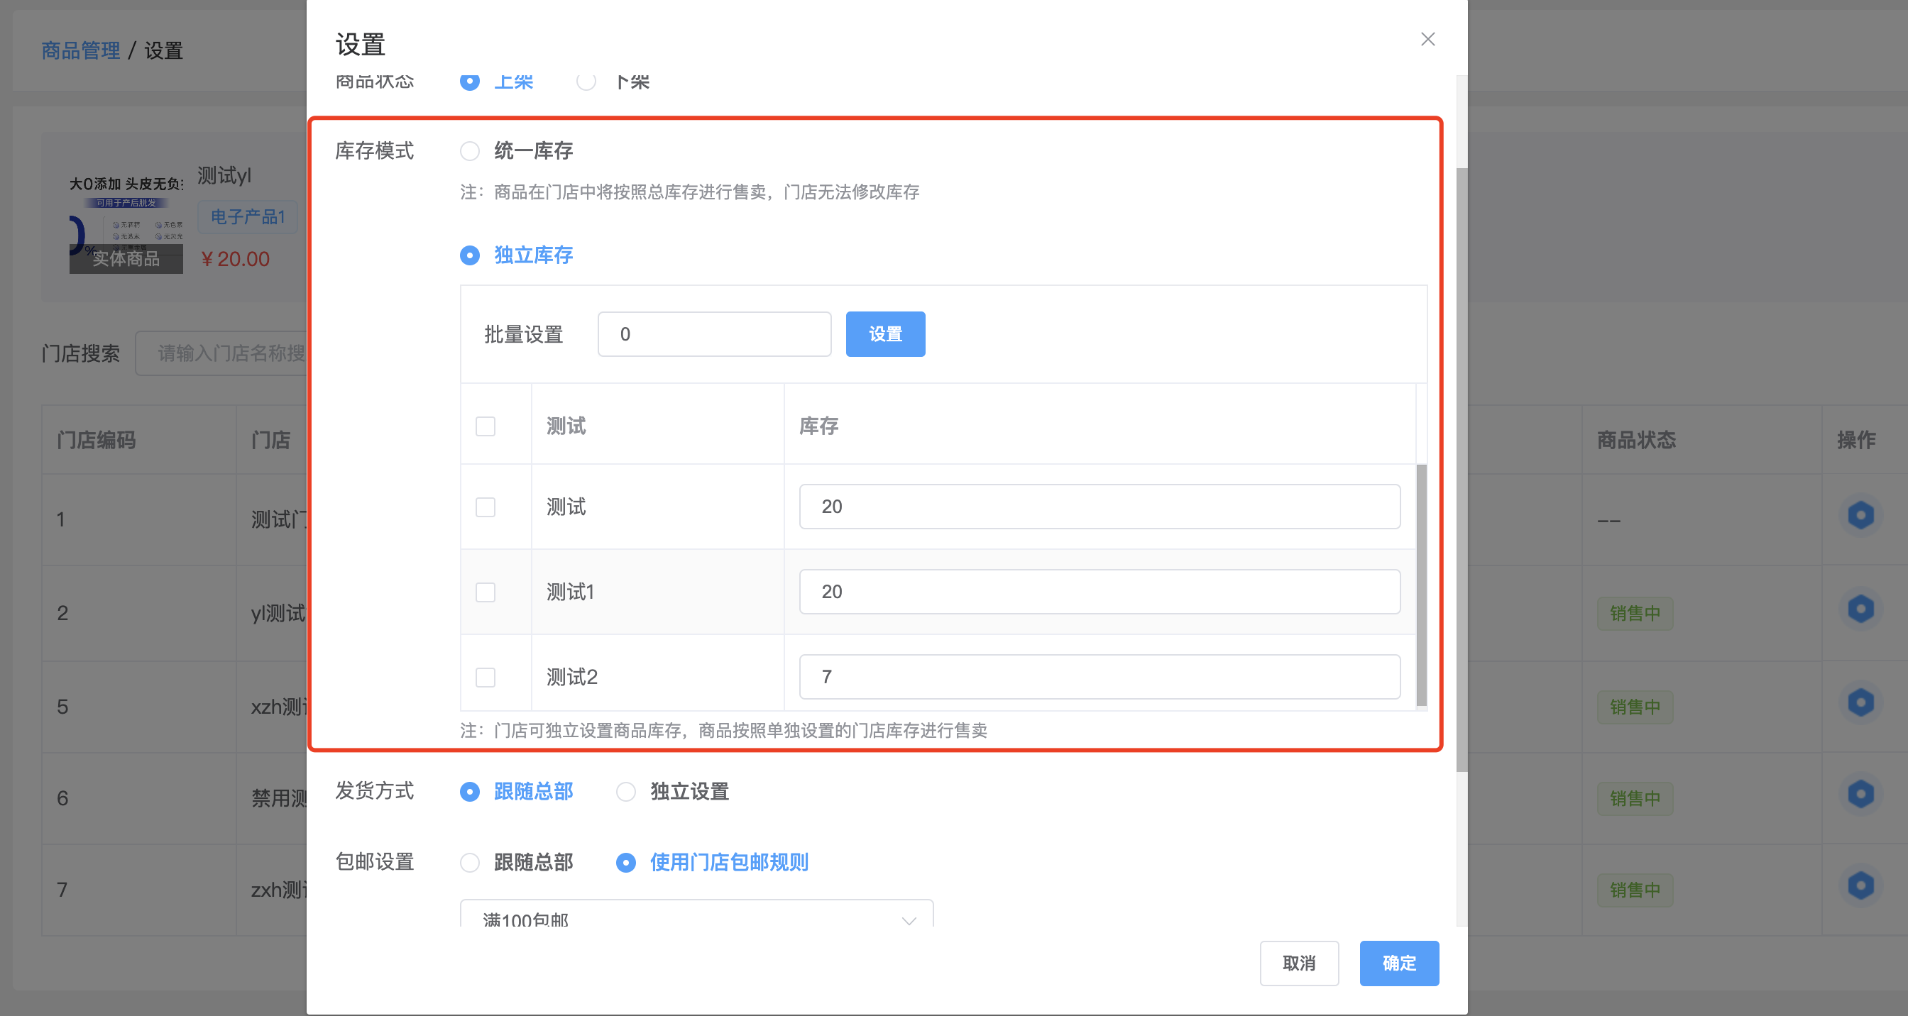The height and width of the screenshot is (1016, 1908).
Task: Select the 独立库存 radio option
Action: (x=470, y=255)
